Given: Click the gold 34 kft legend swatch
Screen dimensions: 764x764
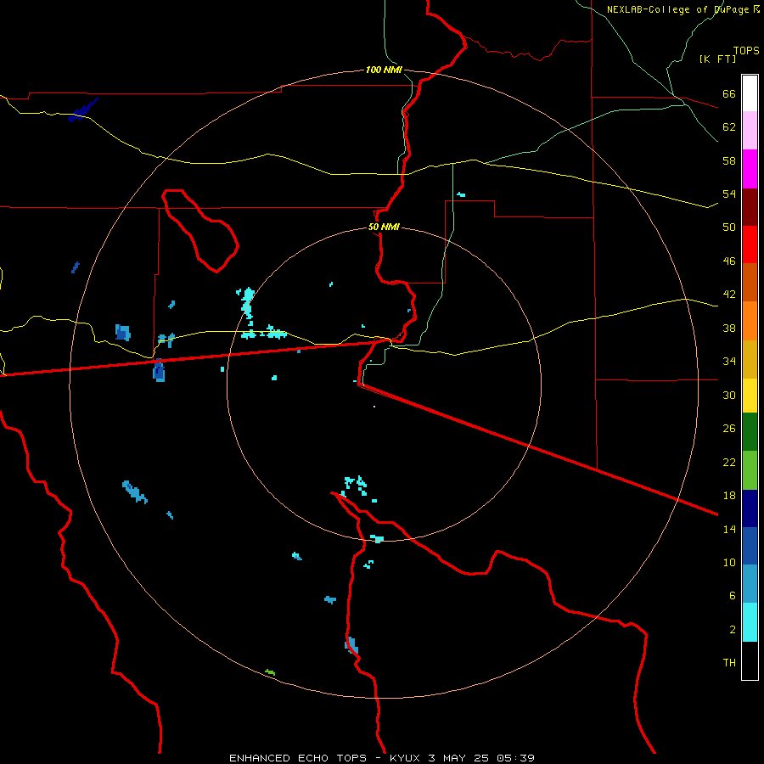Looking at the screenshot, I should pyautogui.click(x=750, y=359).
